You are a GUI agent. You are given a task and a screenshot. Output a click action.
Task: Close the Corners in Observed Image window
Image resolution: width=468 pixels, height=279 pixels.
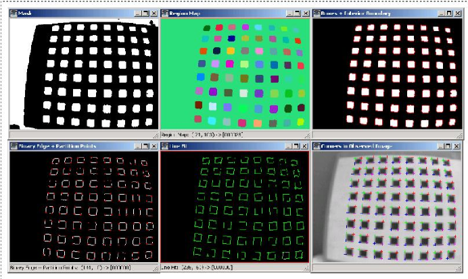pos(457,146)
